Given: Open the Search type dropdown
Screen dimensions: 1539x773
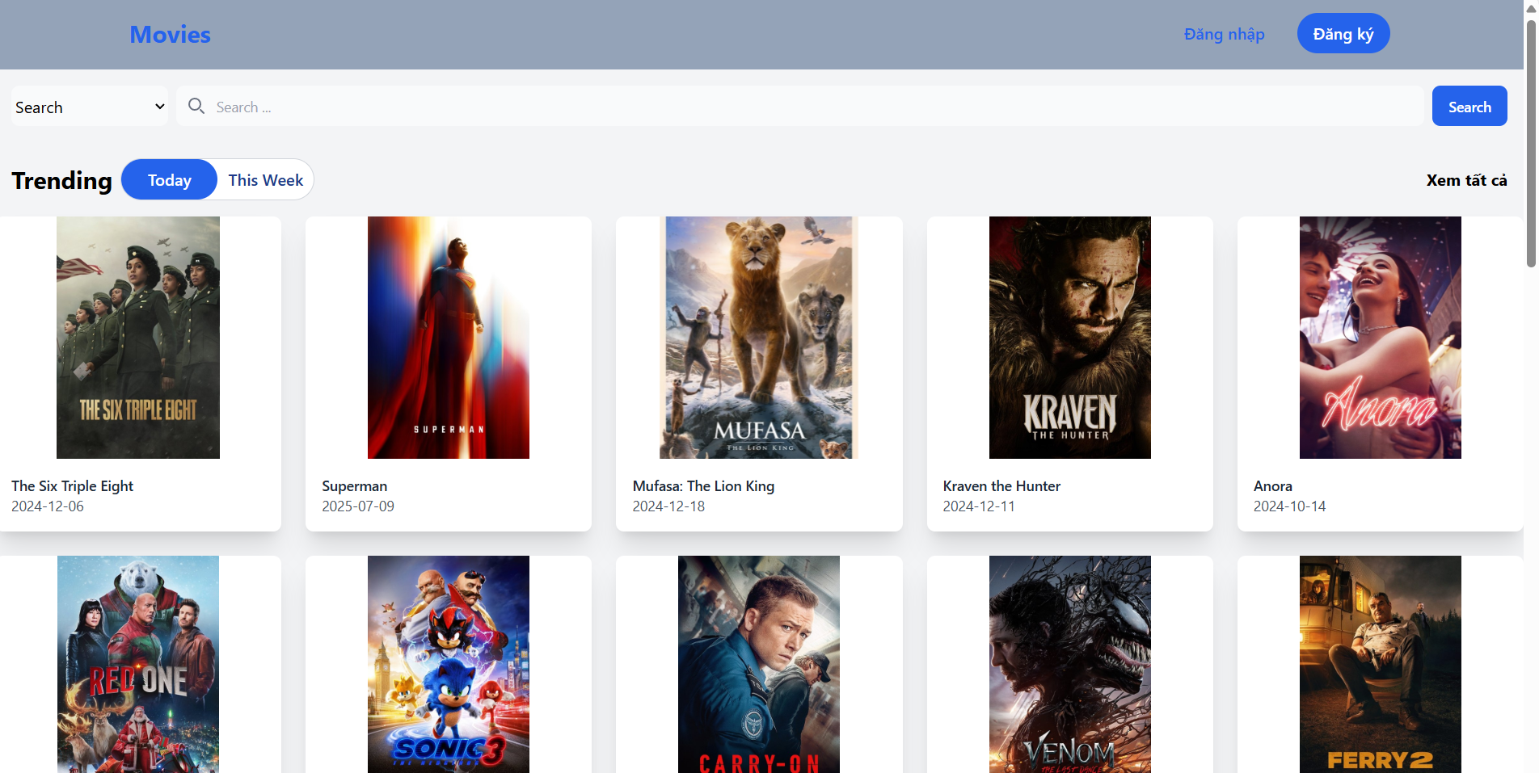Looking at the screenshot, I should 90,107.
